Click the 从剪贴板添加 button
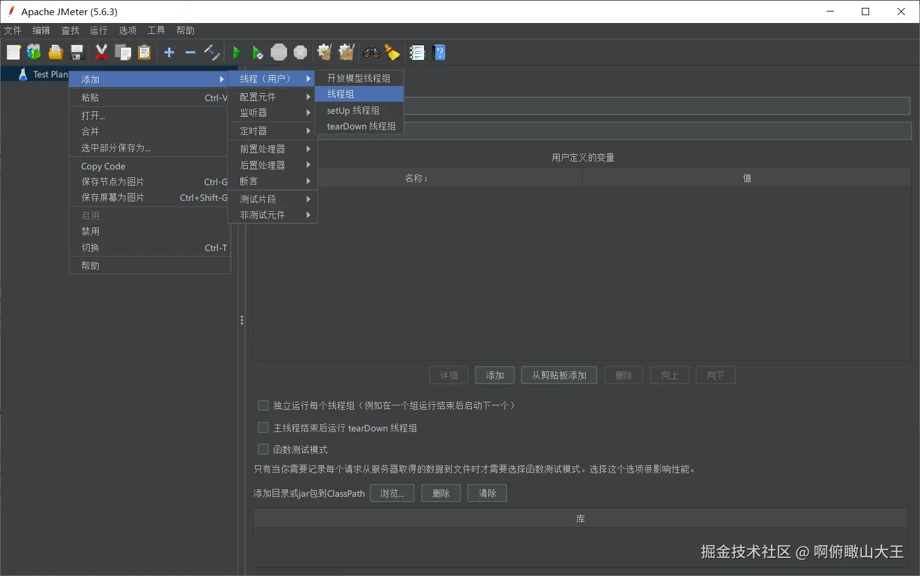Viewport: 920px width, 576px height. [x=559, y=375]
